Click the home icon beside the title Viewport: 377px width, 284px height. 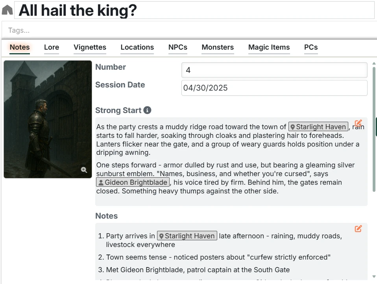7,10
